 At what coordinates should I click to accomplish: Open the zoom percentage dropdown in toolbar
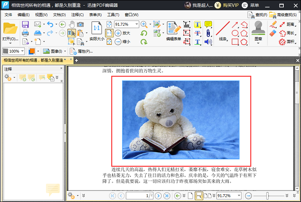point(137,24)
